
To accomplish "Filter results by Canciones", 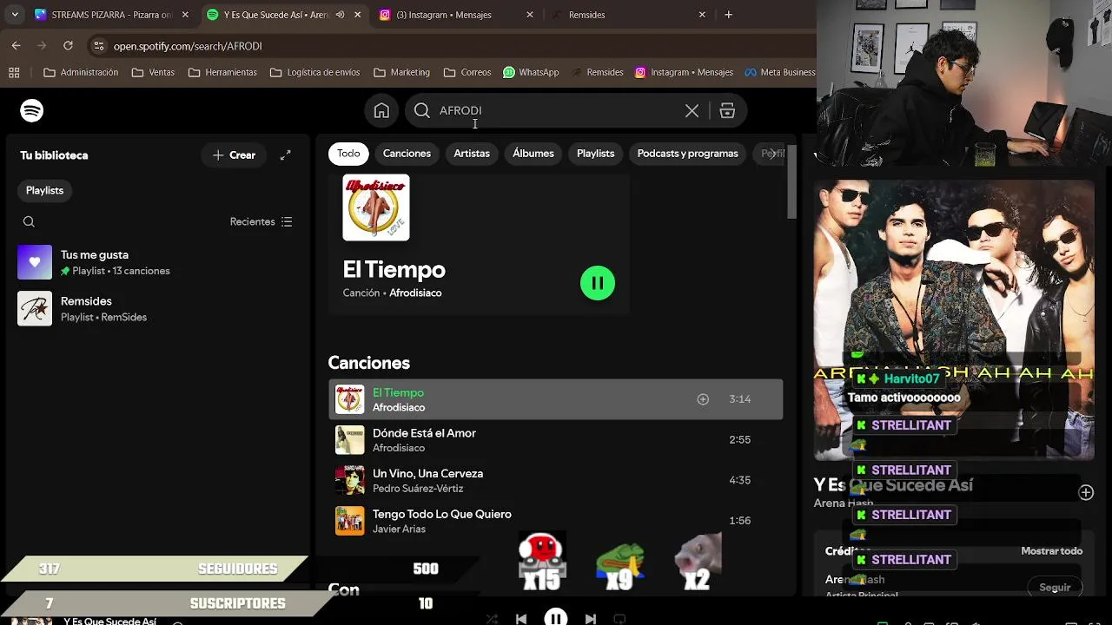I will [x=407, y=154].
